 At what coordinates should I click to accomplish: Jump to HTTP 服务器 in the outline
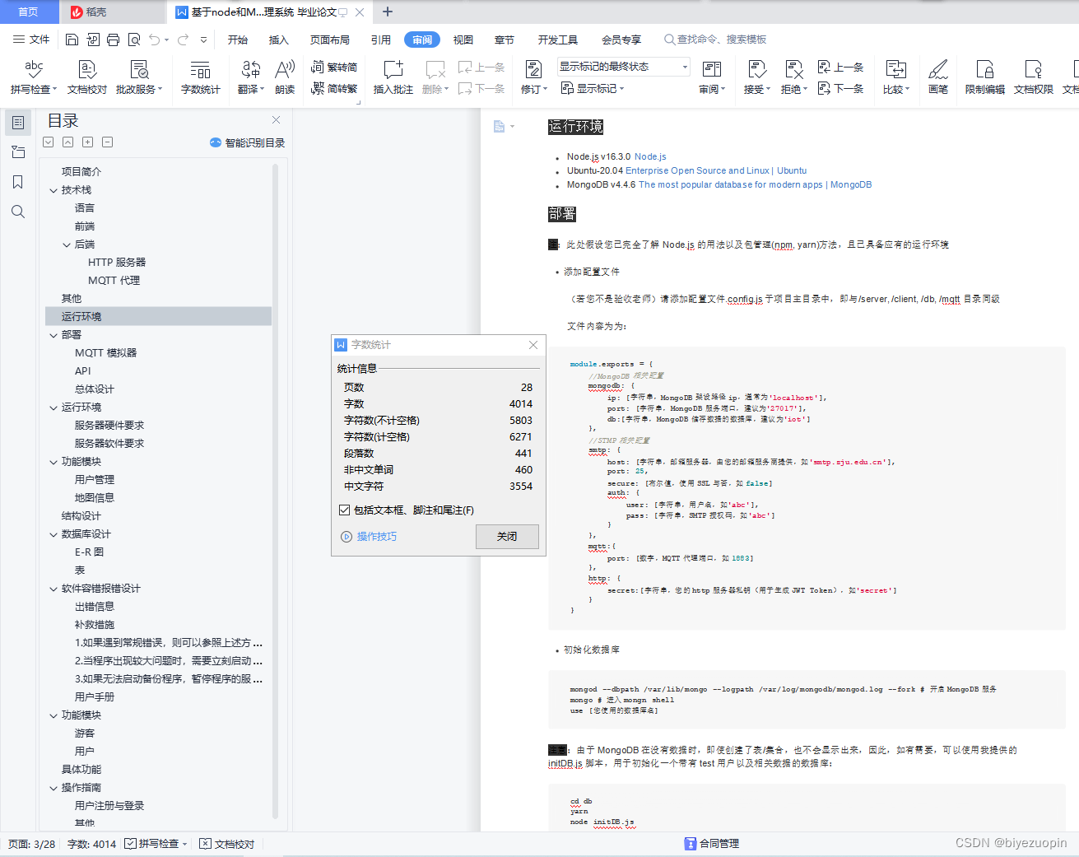point(117,263)
